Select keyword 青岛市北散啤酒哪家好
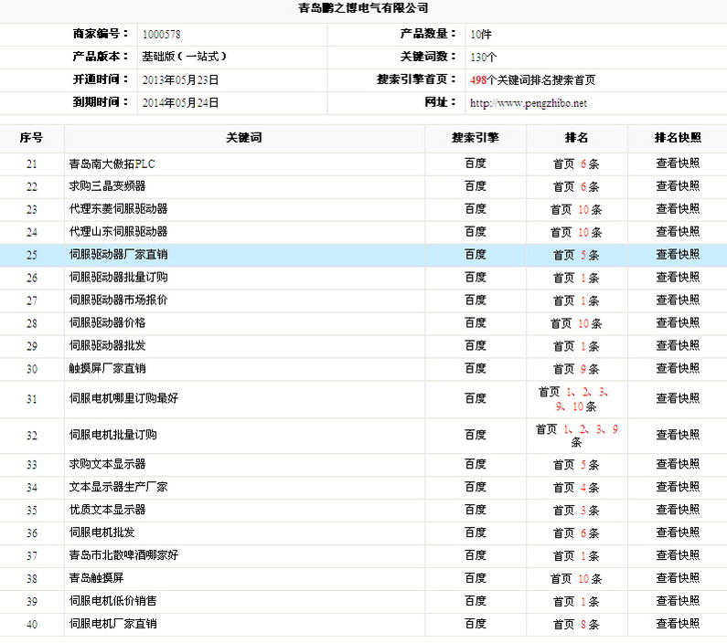Screen dimensions: 727x643 [x=123, y=555]
